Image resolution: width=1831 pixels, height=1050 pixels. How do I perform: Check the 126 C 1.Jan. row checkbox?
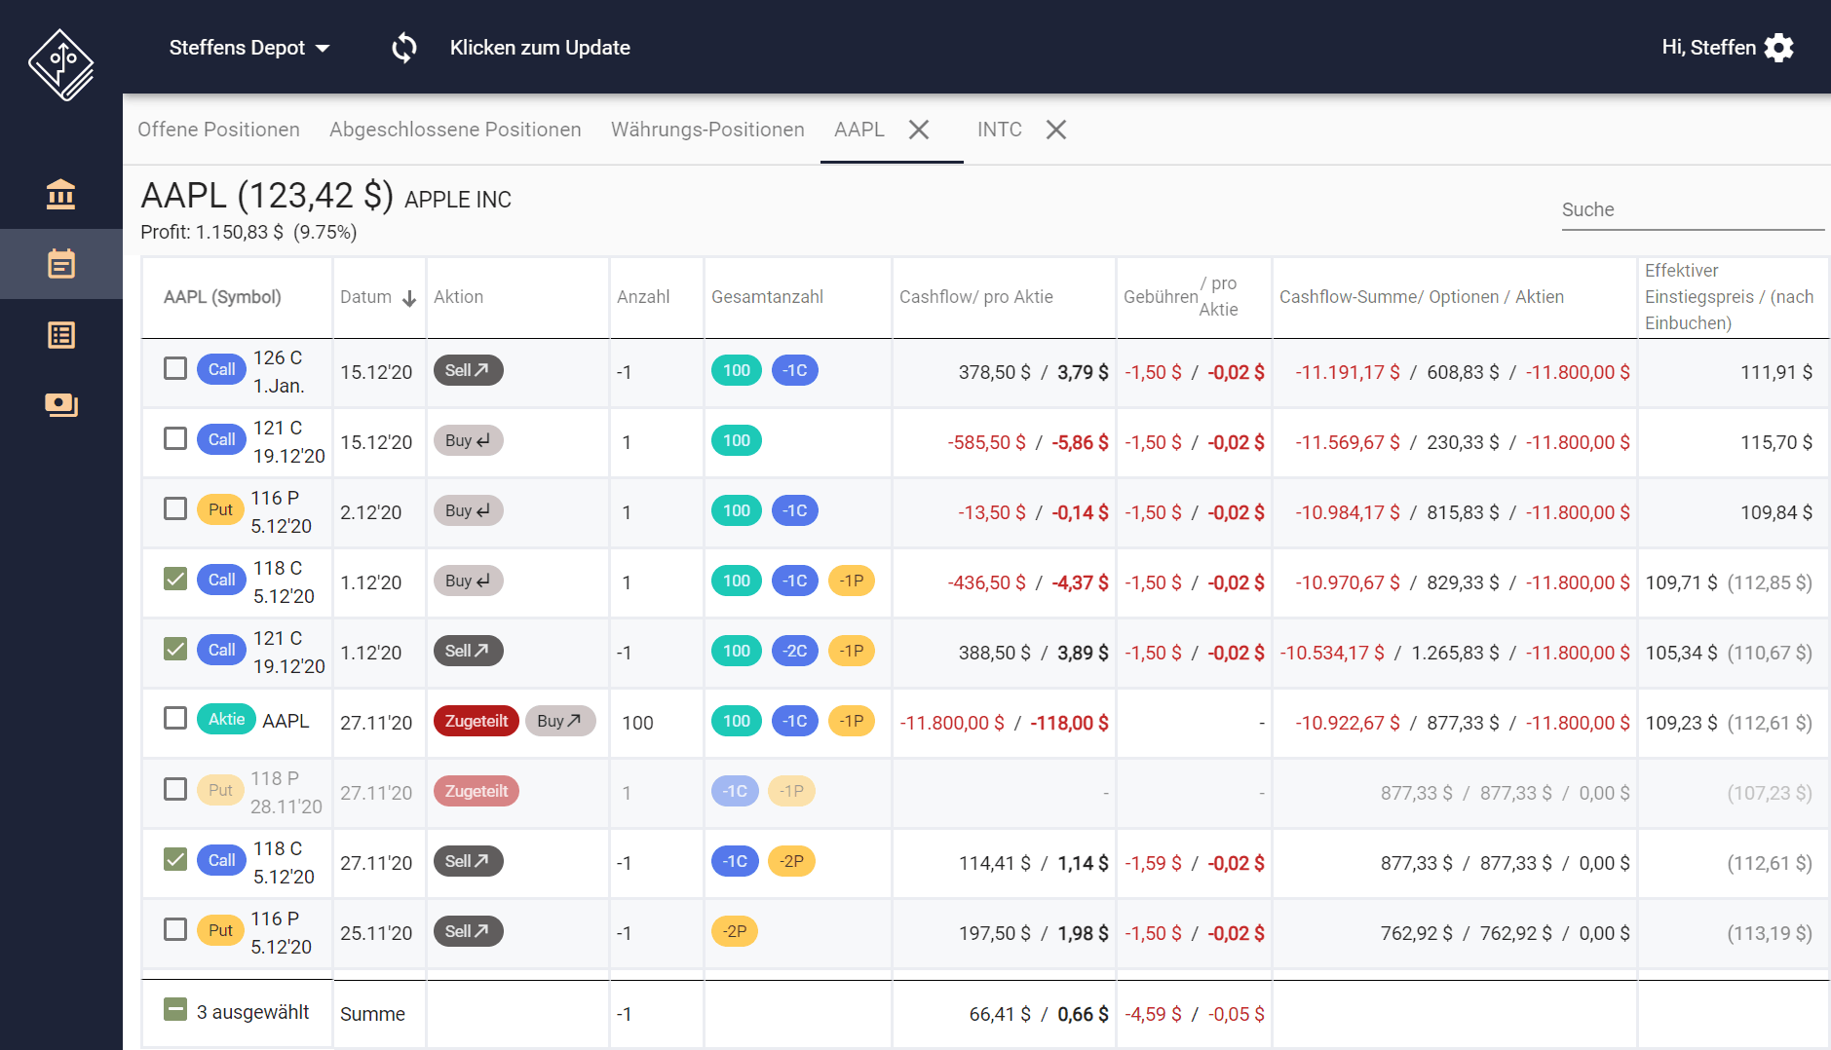pyautogui.click(x=175, y=368)
